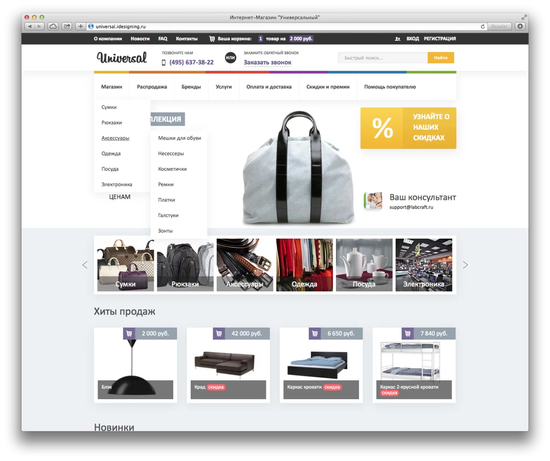
Task: Click the Заказать звонок link
Action: (x=267, y=63)
